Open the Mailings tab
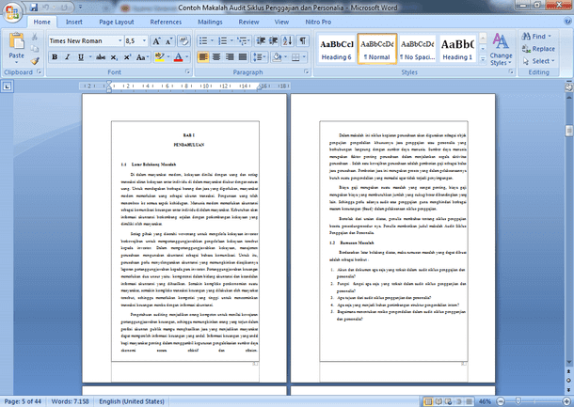This screenshot has width=574, height=407. coord(210,22)
